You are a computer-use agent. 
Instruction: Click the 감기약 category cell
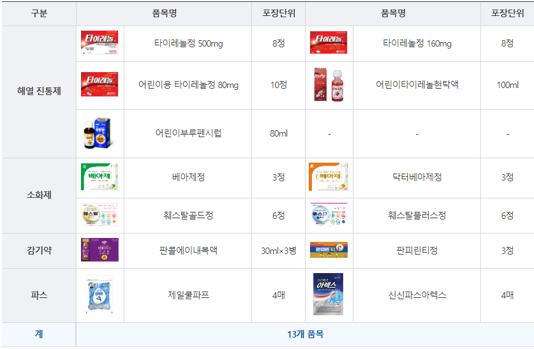[x=39, y=251]
